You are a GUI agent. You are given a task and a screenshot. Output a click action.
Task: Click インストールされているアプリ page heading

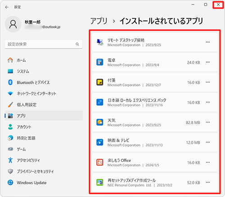coord(161,21)
